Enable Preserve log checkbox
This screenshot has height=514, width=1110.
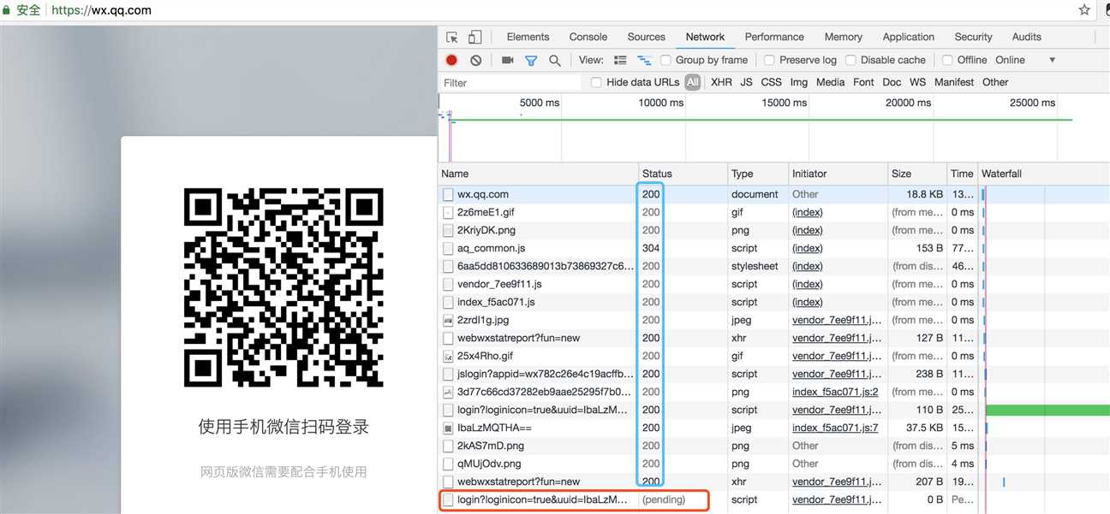(769, 61)
